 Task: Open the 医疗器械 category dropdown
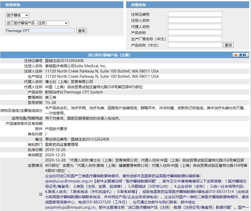pos(17,15)
